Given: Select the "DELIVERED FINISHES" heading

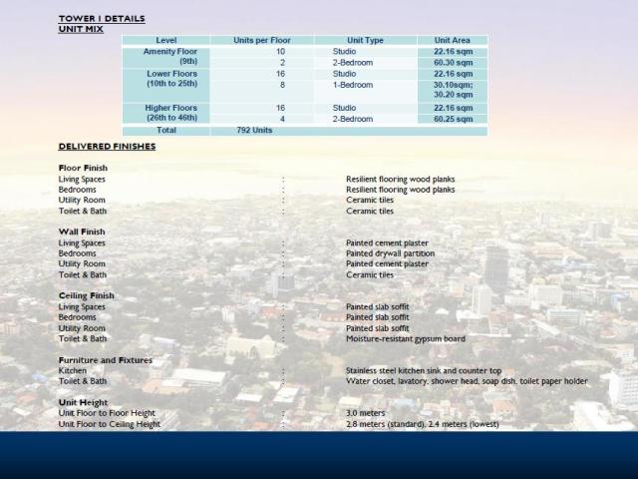Looking at the screenshot, I should (x=107, y=147).
